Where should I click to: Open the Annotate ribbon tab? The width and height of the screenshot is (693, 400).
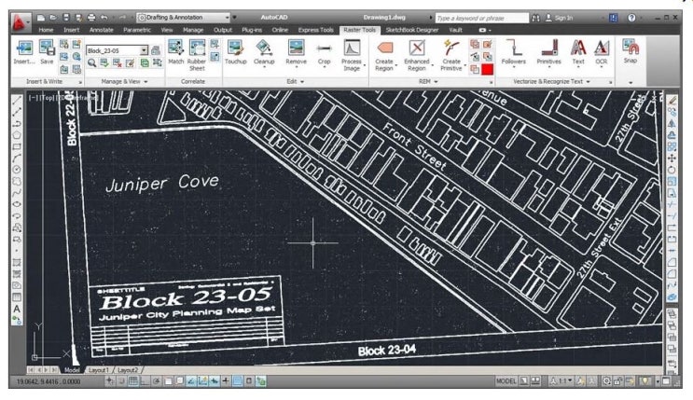102,30
